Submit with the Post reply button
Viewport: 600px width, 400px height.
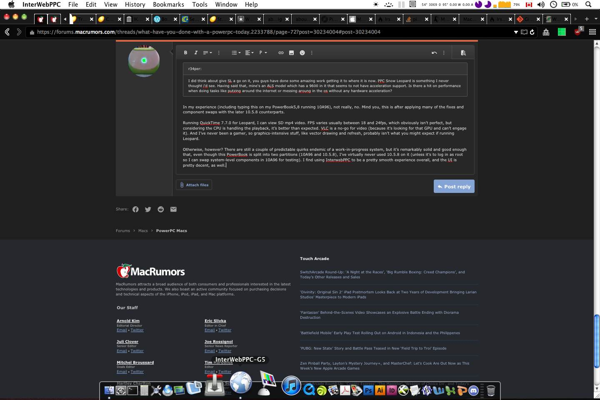point(454,187)
